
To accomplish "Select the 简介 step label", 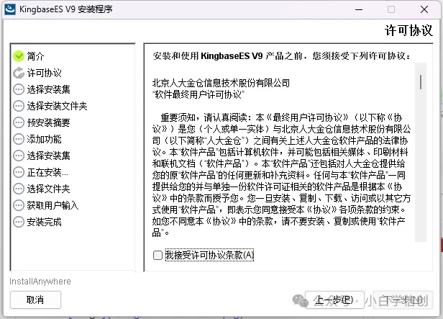I will click(x=36, y=56).
